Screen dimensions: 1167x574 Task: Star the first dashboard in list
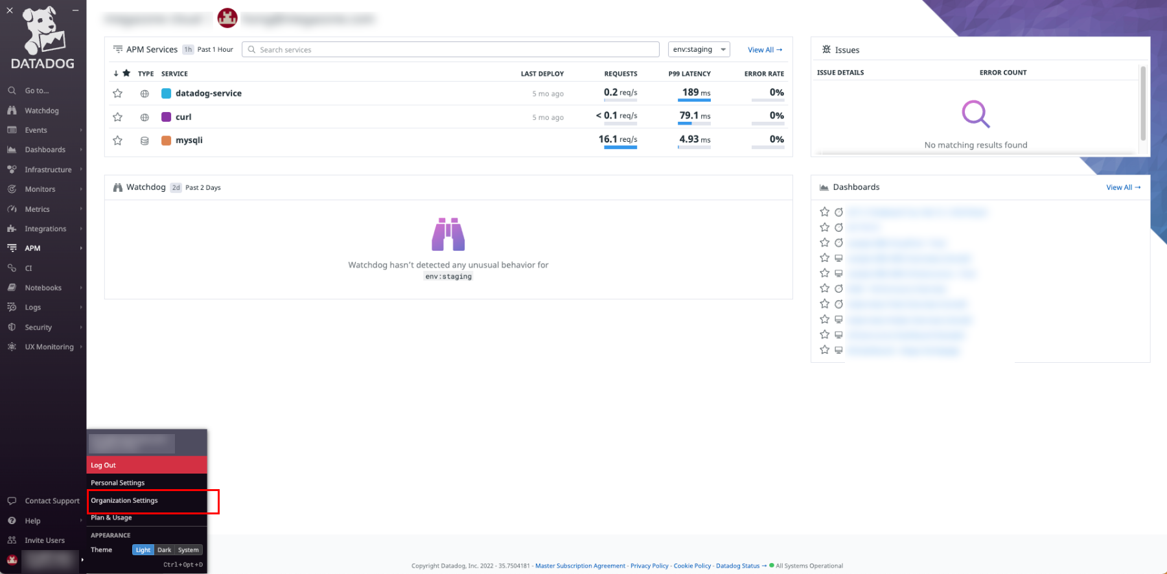(824, 212)
